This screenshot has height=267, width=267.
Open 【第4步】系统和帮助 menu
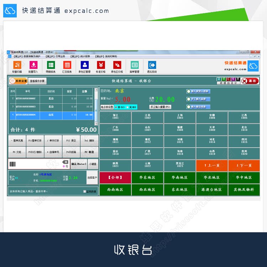[x=106, y=56]
